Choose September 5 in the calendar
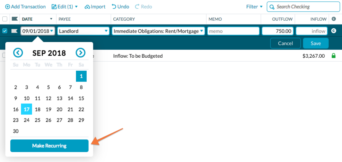The width and height of the screenshot is (342, 162). click(x=48, y=87)
